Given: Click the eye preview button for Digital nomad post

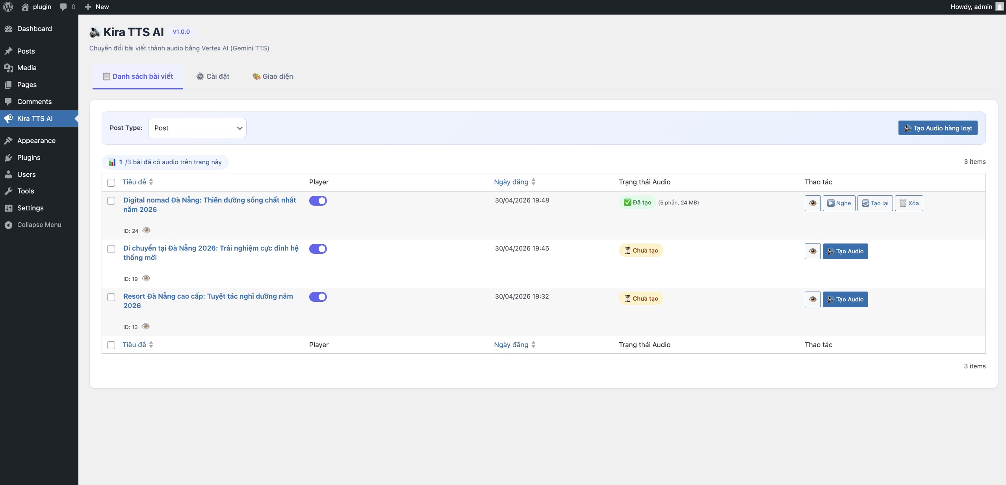Looking at the screenshot, I should (812, 203).
